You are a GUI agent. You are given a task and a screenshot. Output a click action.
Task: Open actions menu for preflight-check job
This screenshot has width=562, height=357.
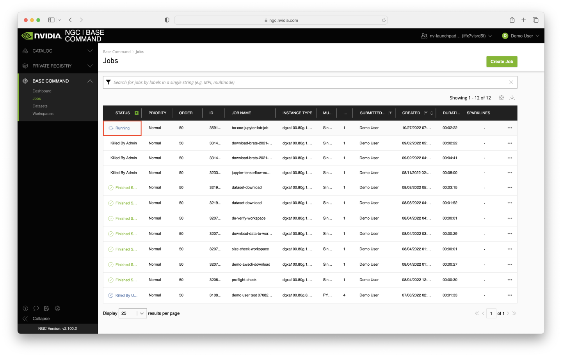click(x=510, y=280)
